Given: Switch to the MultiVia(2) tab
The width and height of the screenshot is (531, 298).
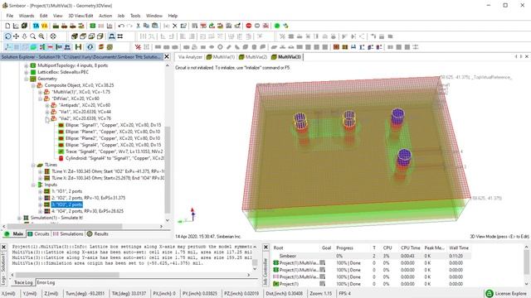Looking at the screenshot, I should (x=253, y=57).
